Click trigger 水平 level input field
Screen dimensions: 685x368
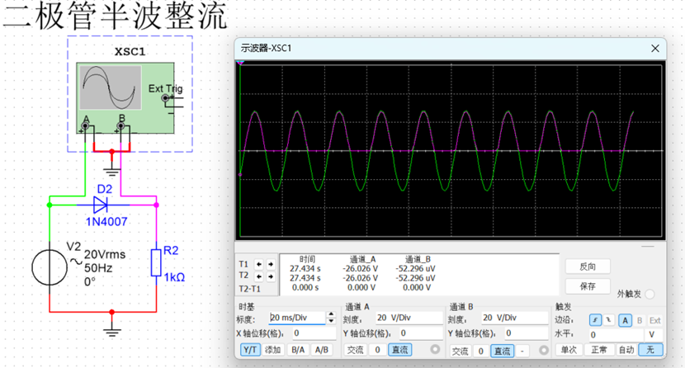[616, 335]
